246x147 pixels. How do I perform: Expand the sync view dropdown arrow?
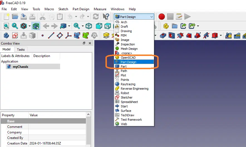point(83,26)
